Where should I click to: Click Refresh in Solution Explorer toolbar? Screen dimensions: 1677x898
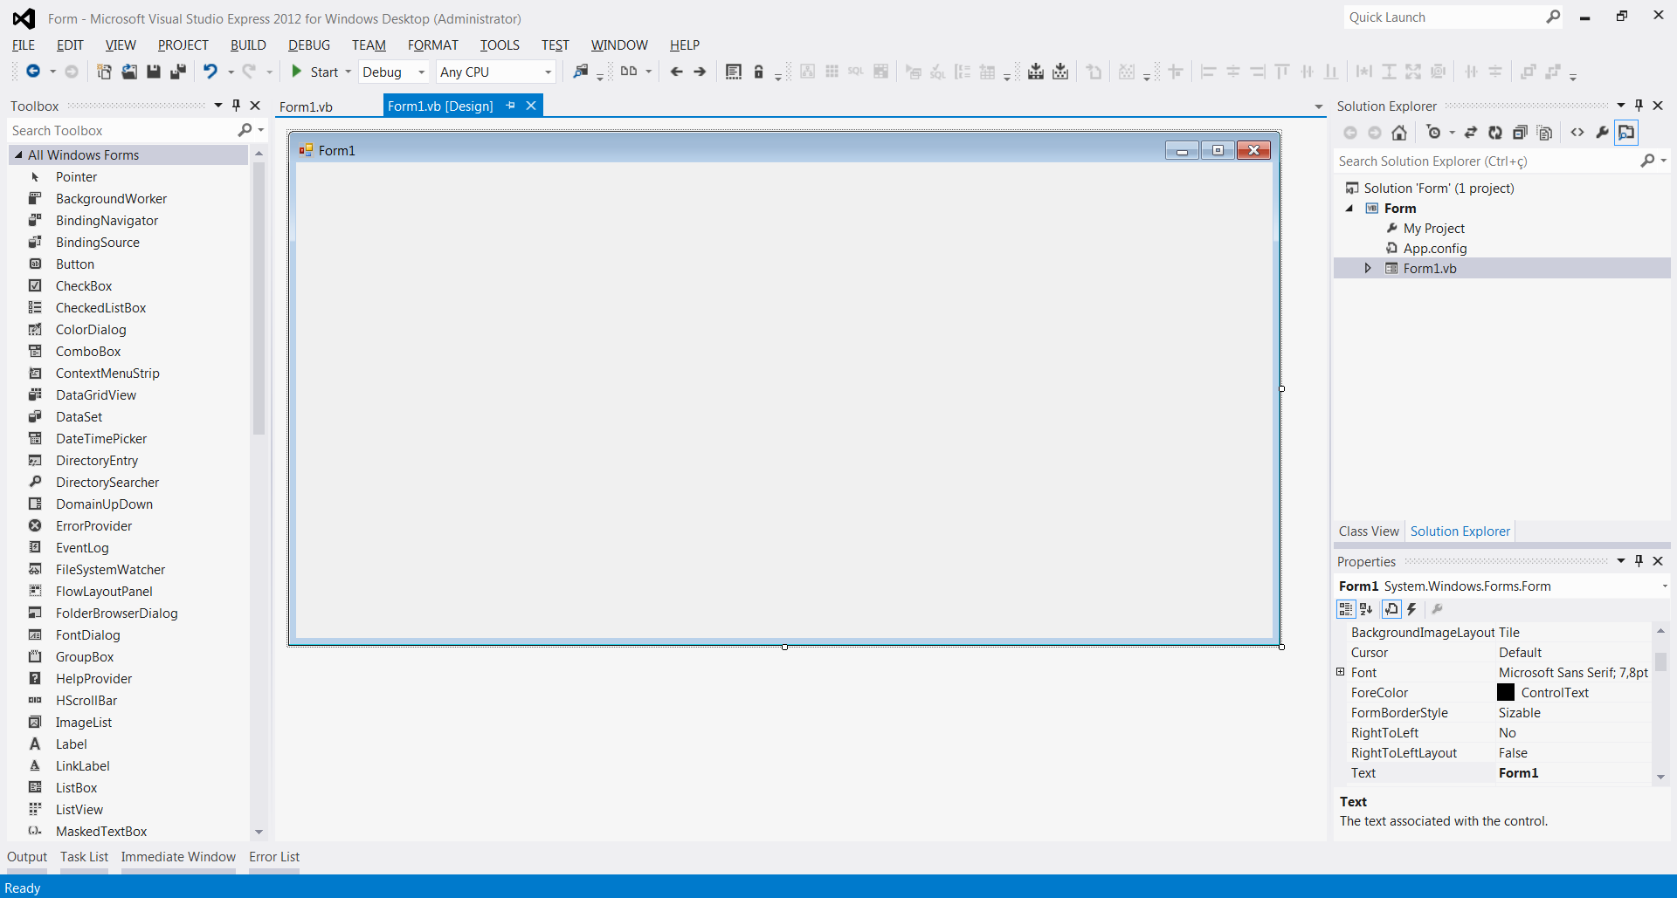click(1495, 133)
